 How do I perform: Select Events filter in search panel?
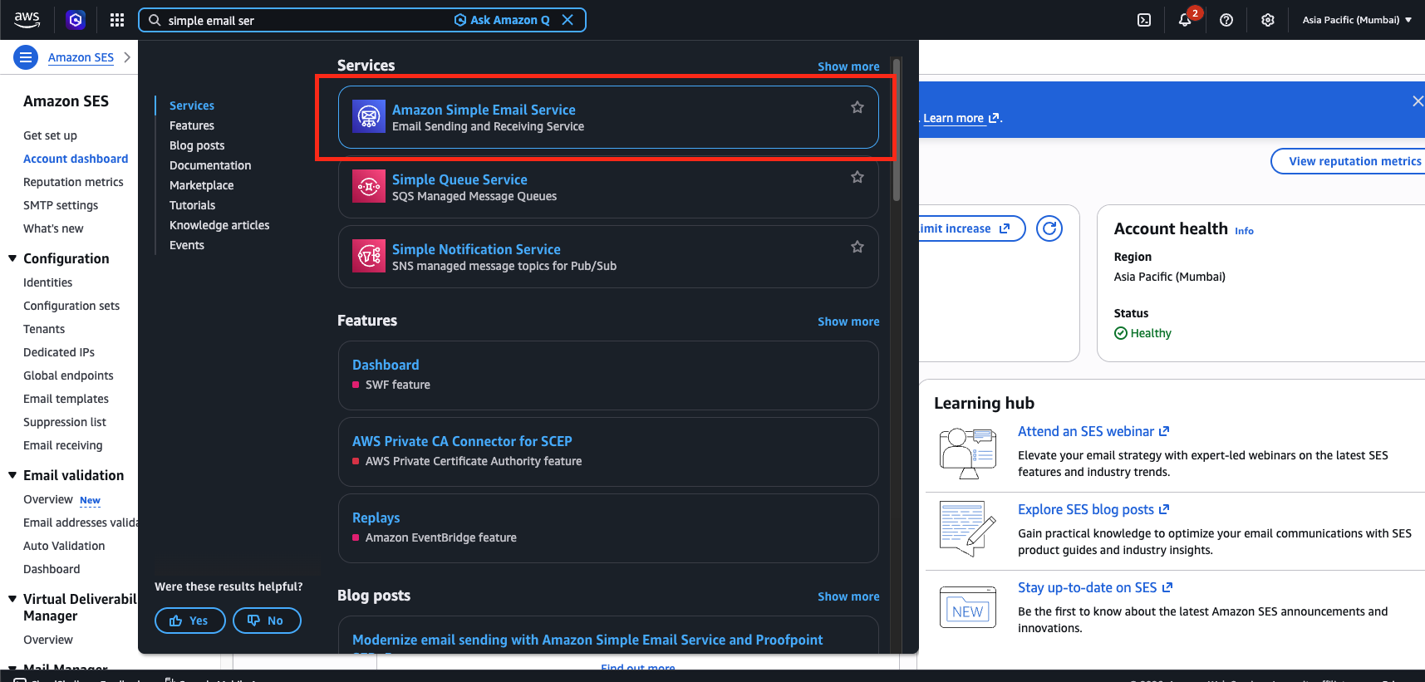coord(187,245)
